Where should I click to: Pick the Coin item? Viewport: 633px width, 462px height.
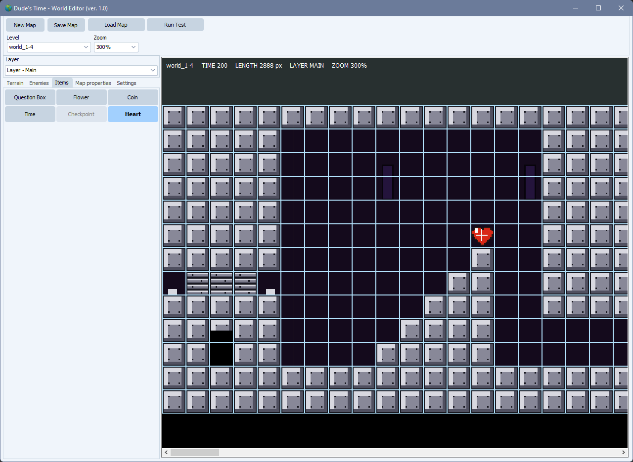pyautogui.click(x=133, y=97)
